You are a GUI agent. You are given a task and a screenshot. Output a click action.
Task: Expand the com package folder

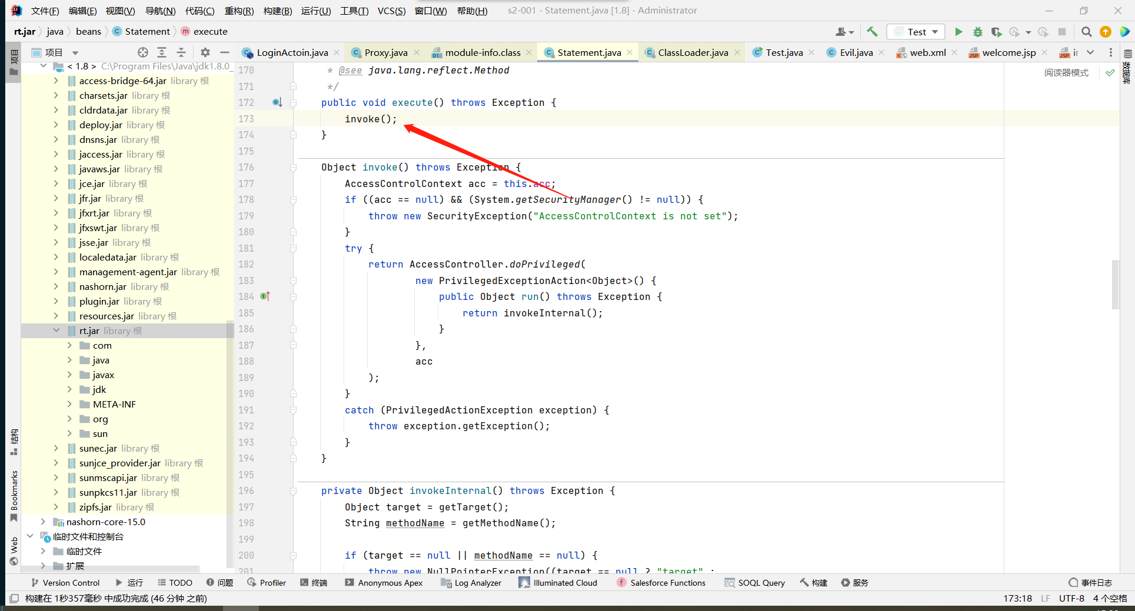click(x=69, y=345)
